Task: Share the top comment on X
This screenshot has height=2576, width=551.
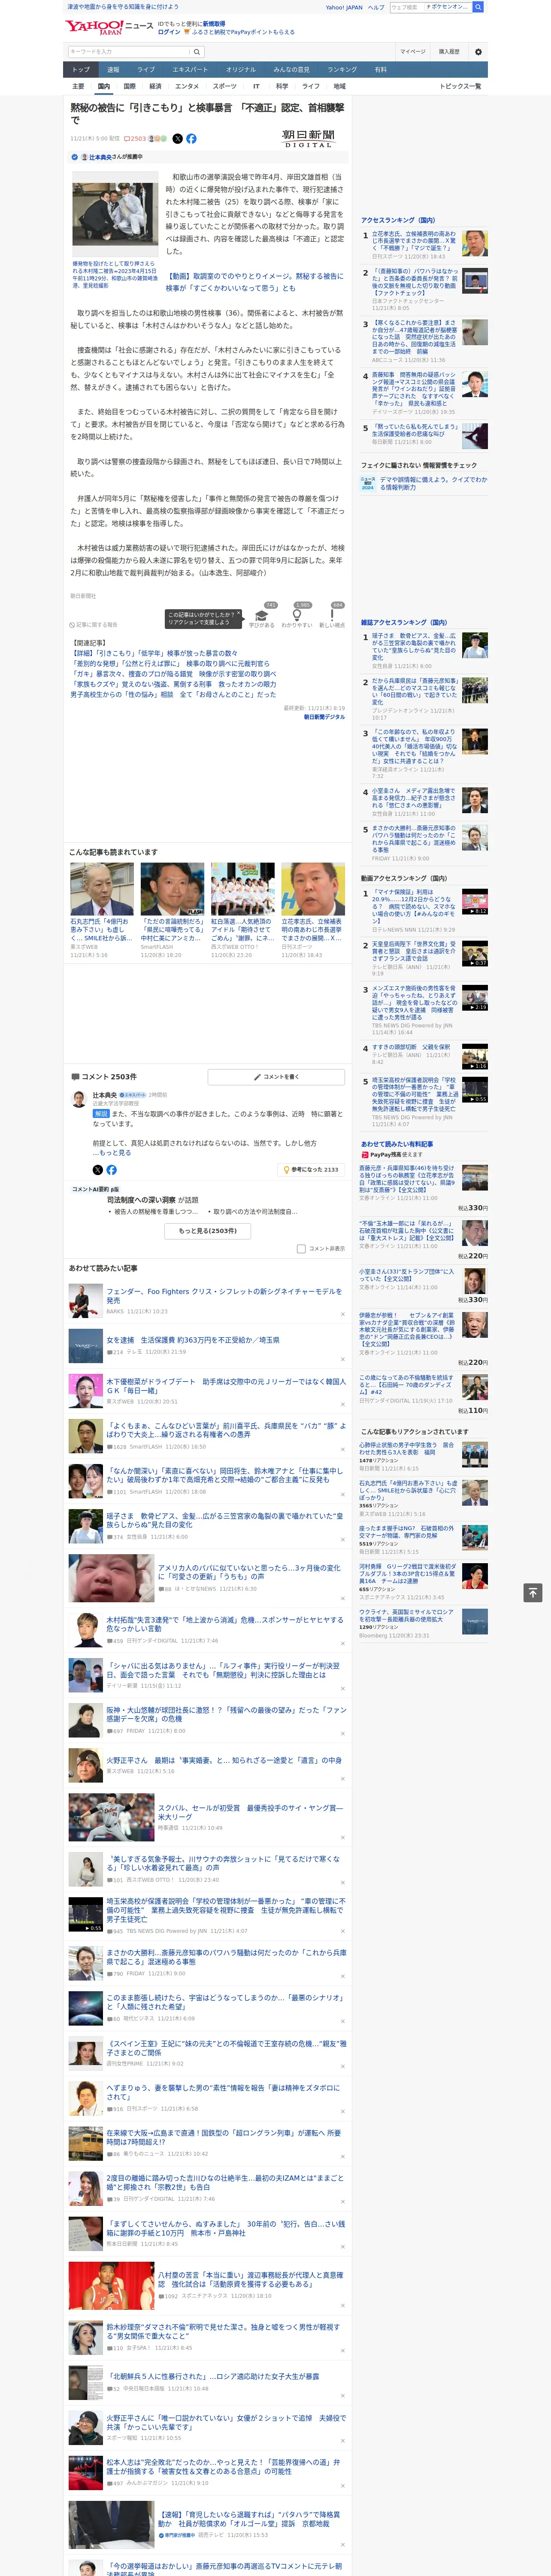Action: tap(97, 1169)
